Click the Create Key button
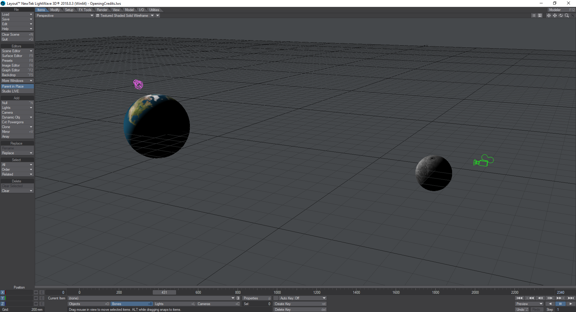Viewport: 576px width, 312px height. 300,304
